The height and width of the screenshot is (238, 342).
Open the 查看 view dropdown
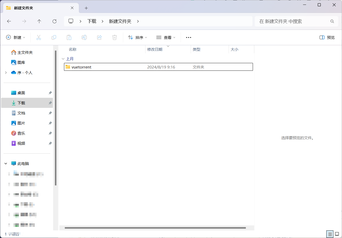(x=166, y=37)
